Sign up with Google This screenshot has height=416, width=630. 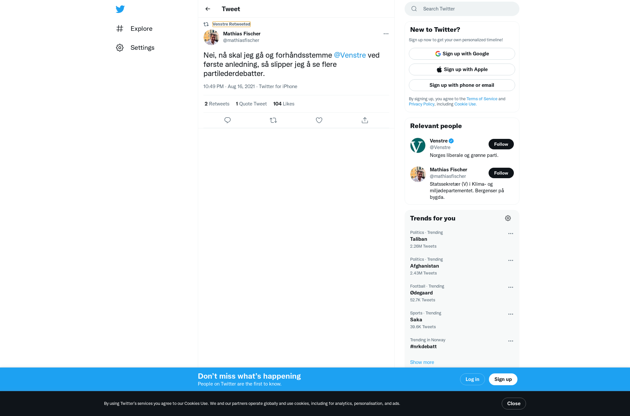tap(462, 54)
